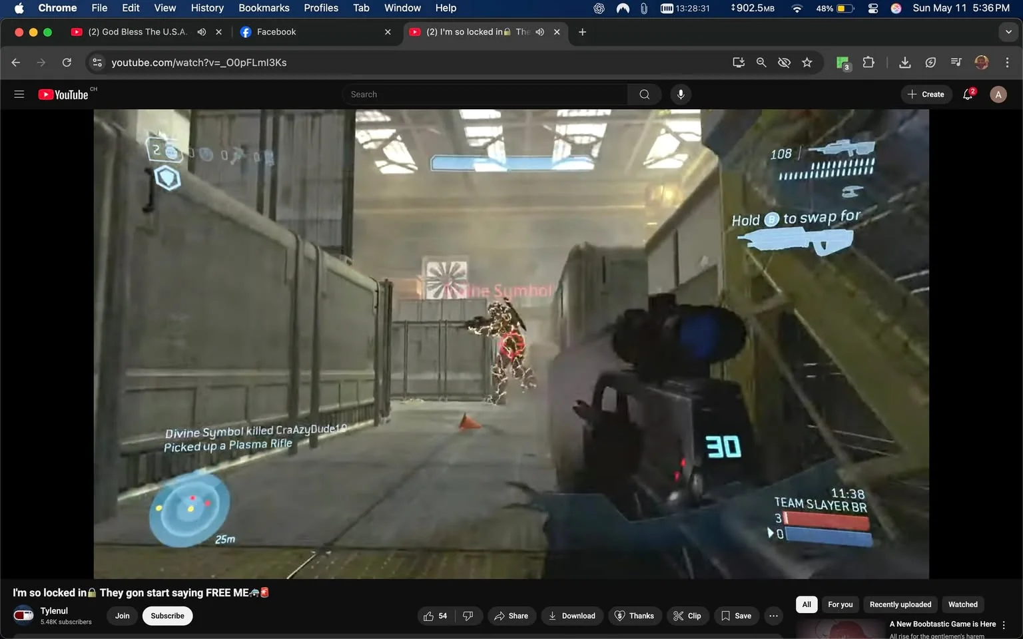The width and height of the screenshot is (1023, 639).
Task: Open YouTube guide hamburger menu
Action: pos(19,95)
